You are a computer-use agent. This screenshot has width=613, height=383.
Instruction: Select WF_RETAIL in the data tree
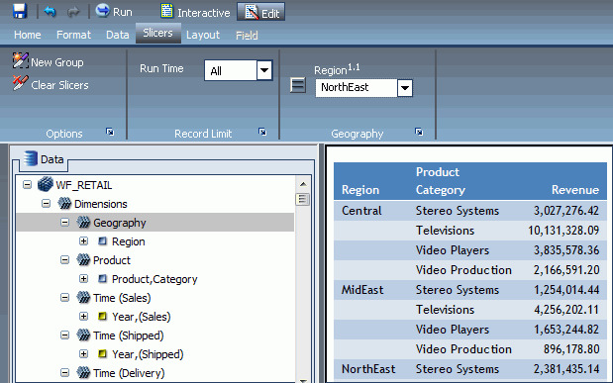coord(83,185)
